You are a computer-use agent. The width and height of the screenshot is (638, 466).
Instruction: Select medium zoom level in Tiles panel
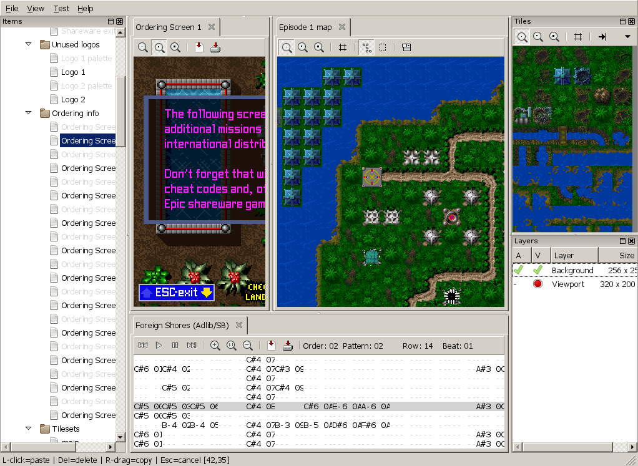(x=538, y=37)
